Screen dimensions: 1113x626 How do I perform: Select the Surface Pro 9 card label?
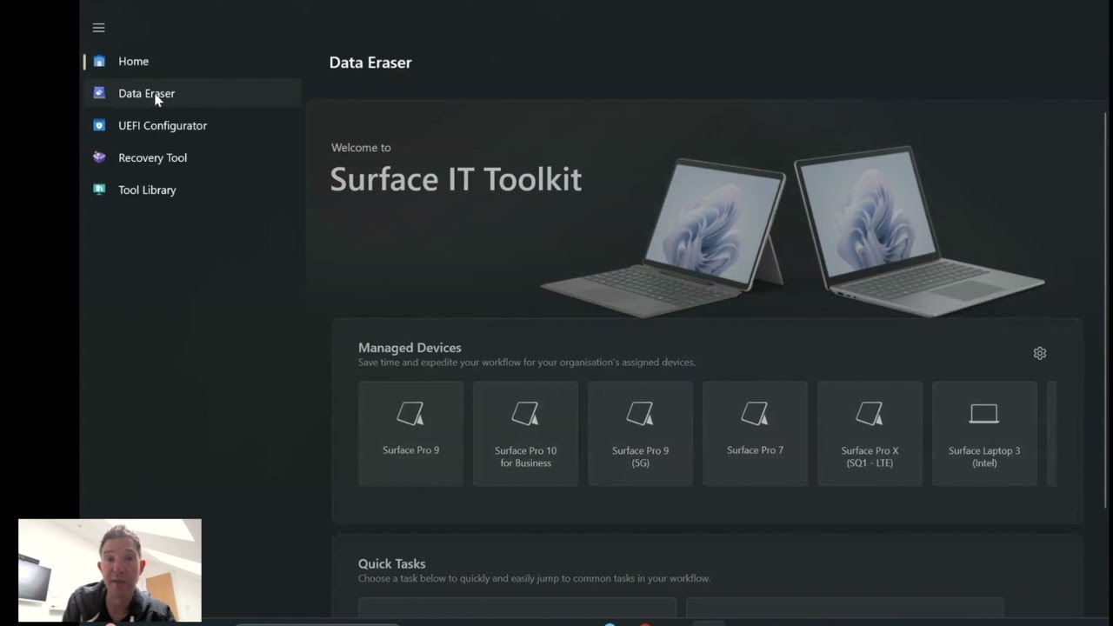click(x=410, y=450)
